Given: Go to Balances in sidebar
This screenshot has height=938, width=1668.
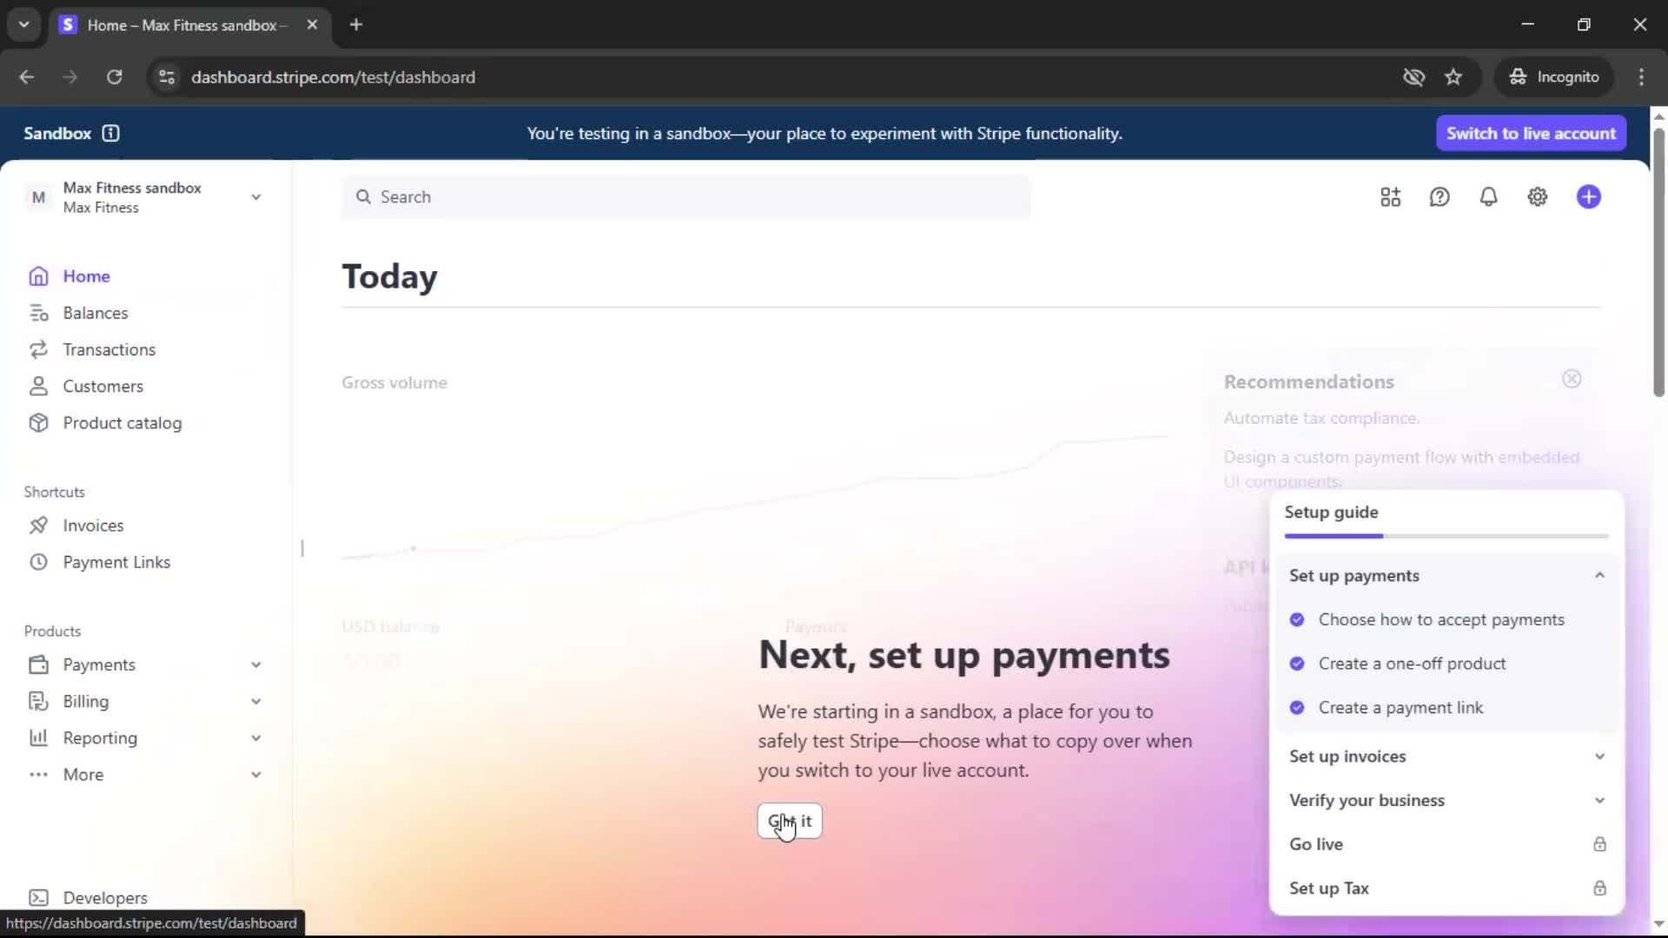Looking at the screenshot, I should (96, 313).
